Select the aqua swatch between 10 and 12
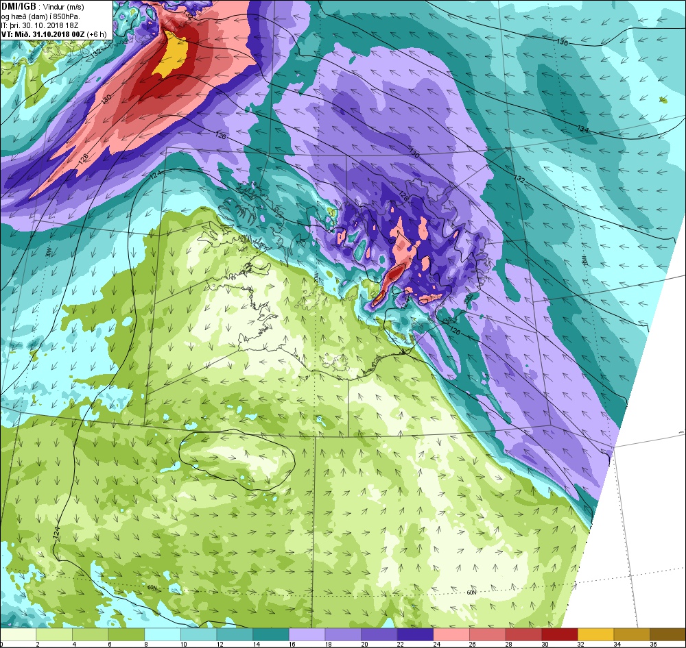Screen dimensions: 686x648 (199, 634)
